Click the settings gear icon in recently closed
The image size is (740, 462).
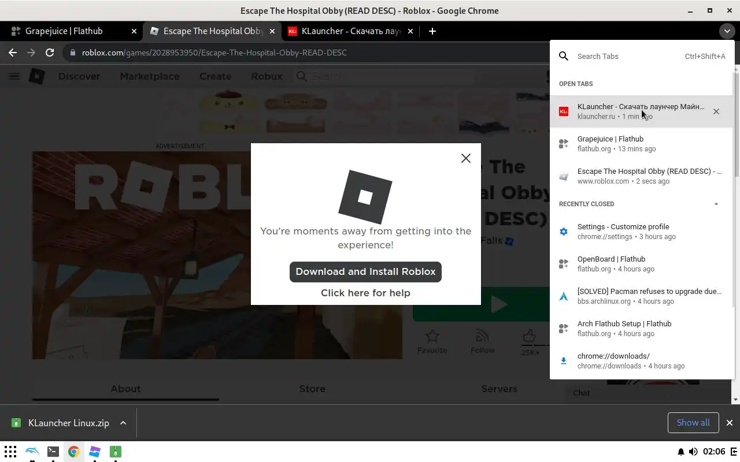click(564, 232)
